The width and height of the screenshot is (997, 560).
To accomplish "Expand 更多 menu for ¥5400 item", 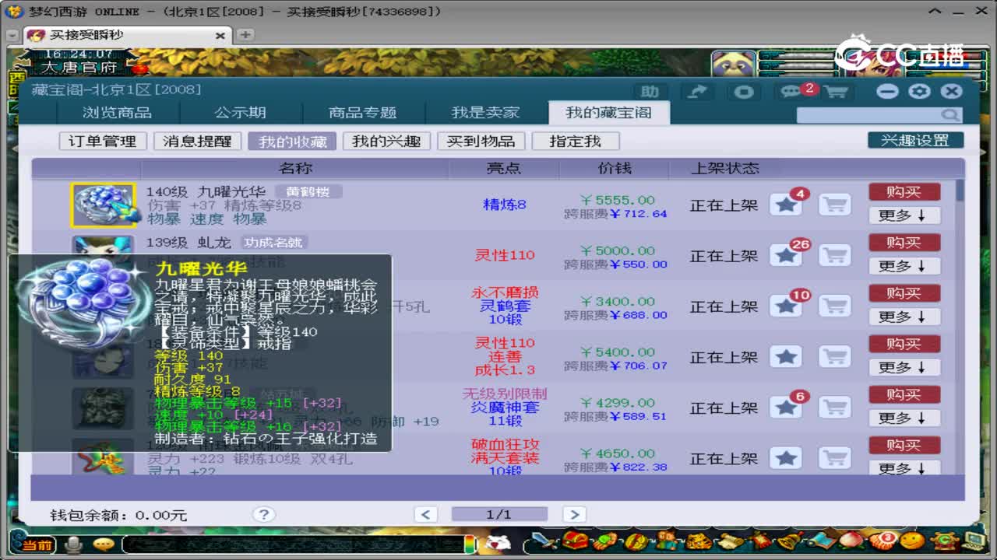I will click(904, 367).
